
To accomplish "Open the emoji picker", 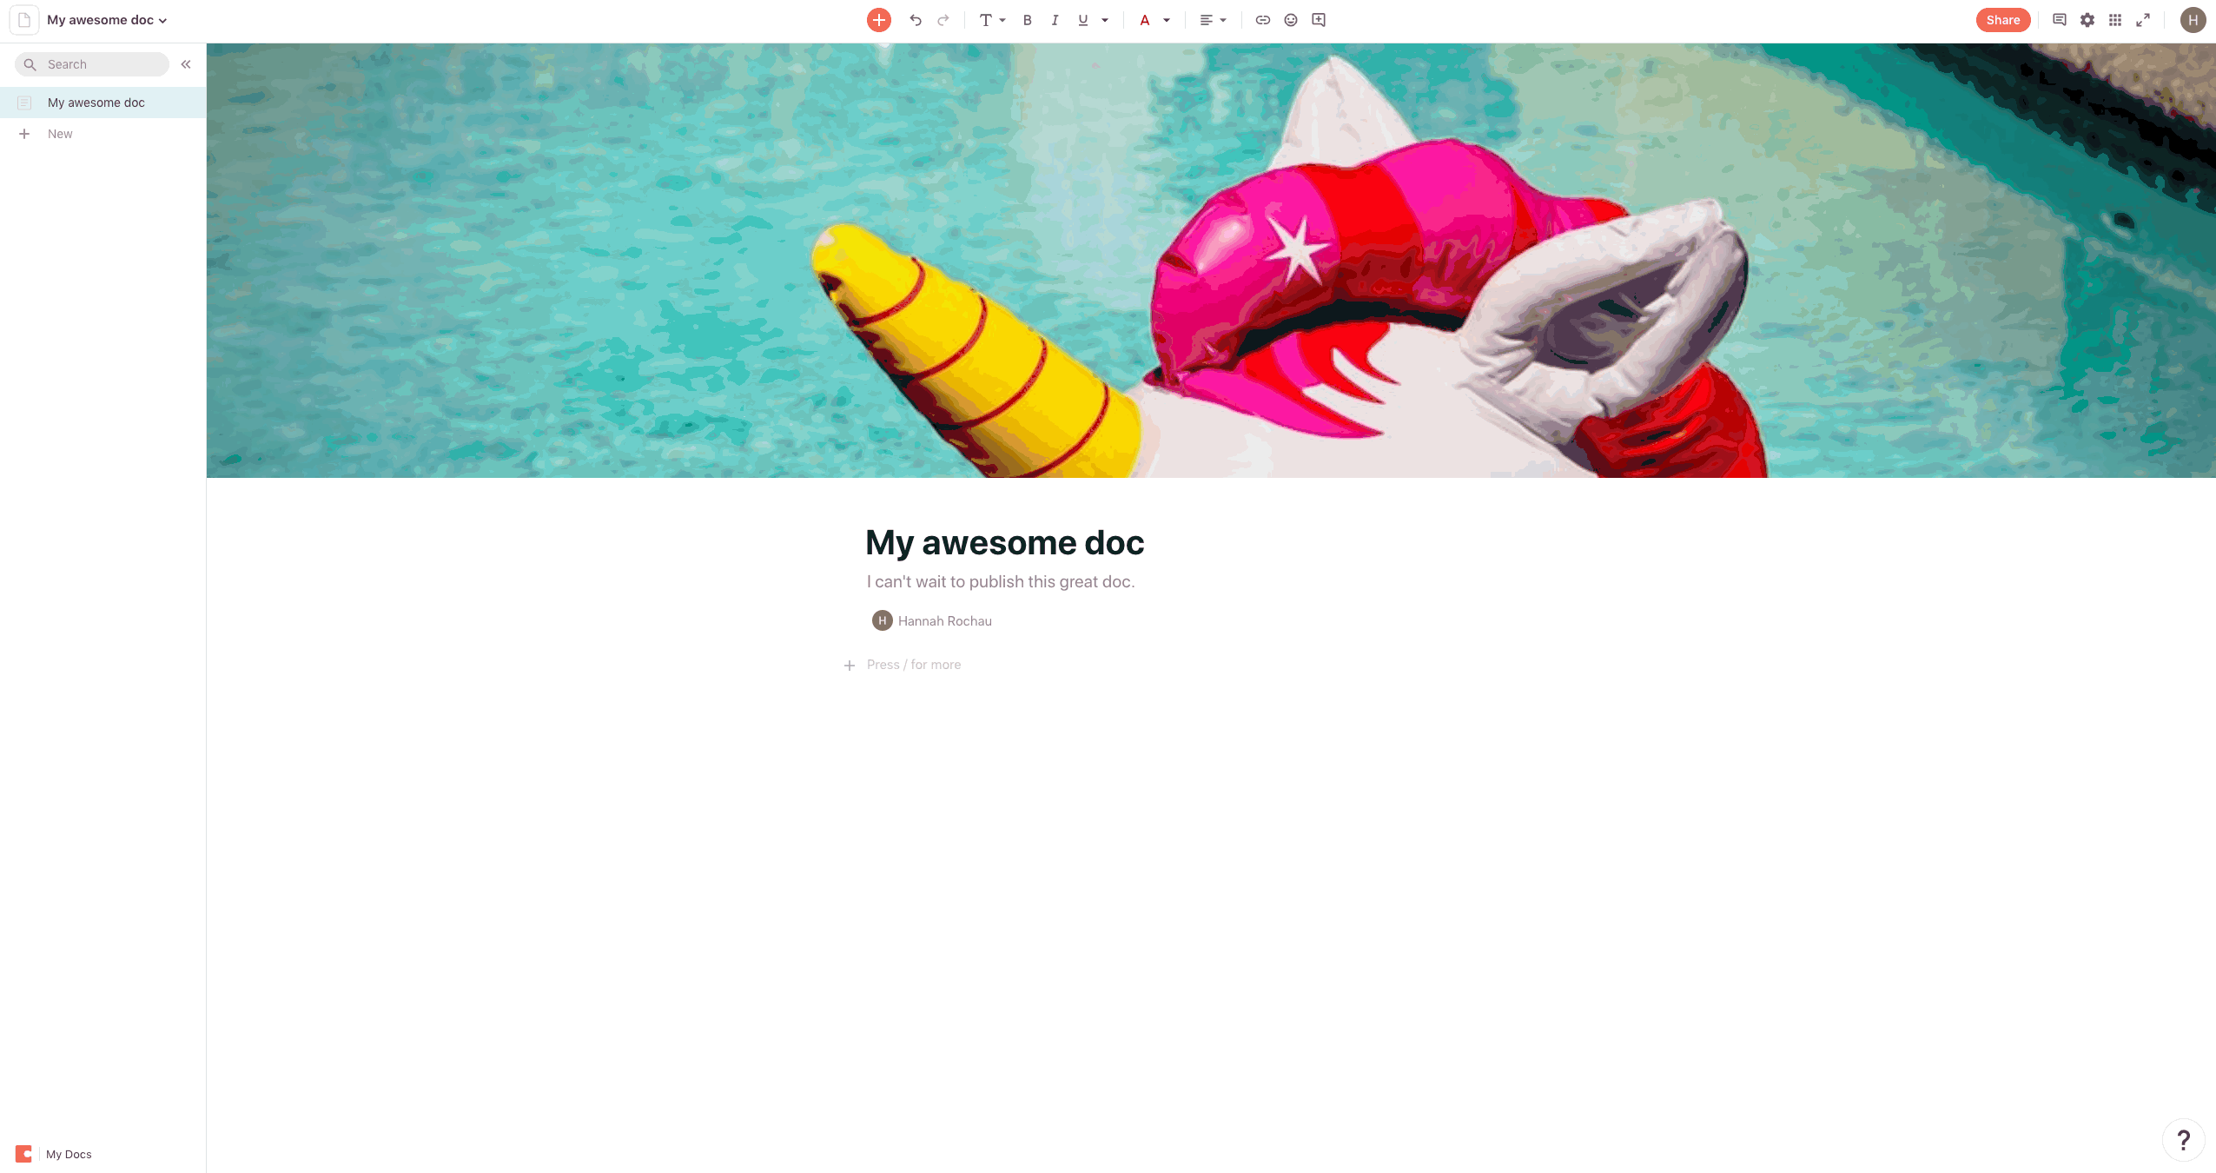I will pyautogui.click(x=1290, y=20).
